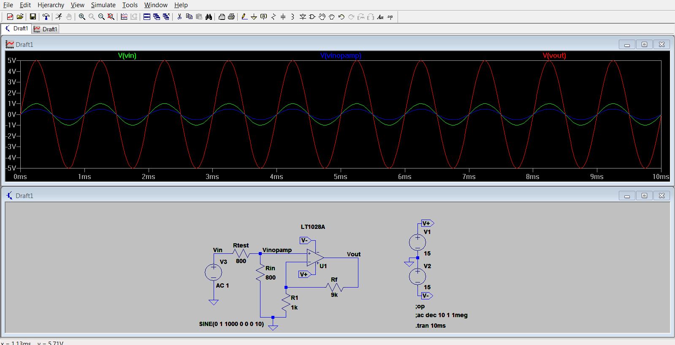Image resolution: width=675 pixels, height=345 pixels.
Task: Place a Resistor from the toolbar
Action: (274, 17)
